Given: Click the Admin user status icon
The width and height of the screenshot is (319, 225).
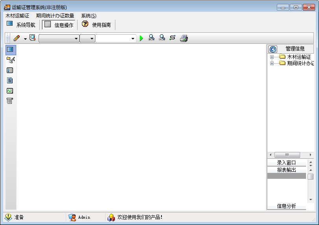Looking at the screenshot, I should click(x=72, y=217).
